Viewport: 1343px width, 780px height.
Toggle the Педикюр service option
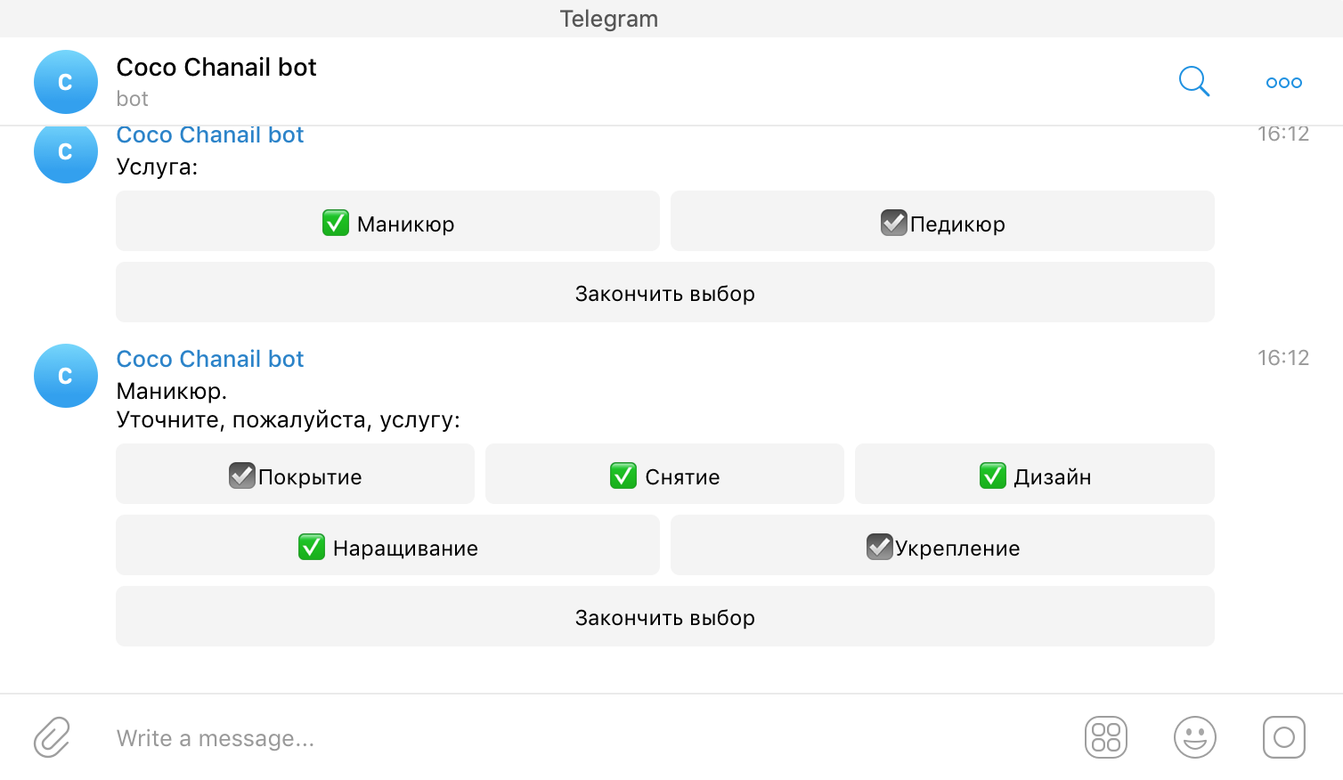pyautogui.click(x=942, y=221)
